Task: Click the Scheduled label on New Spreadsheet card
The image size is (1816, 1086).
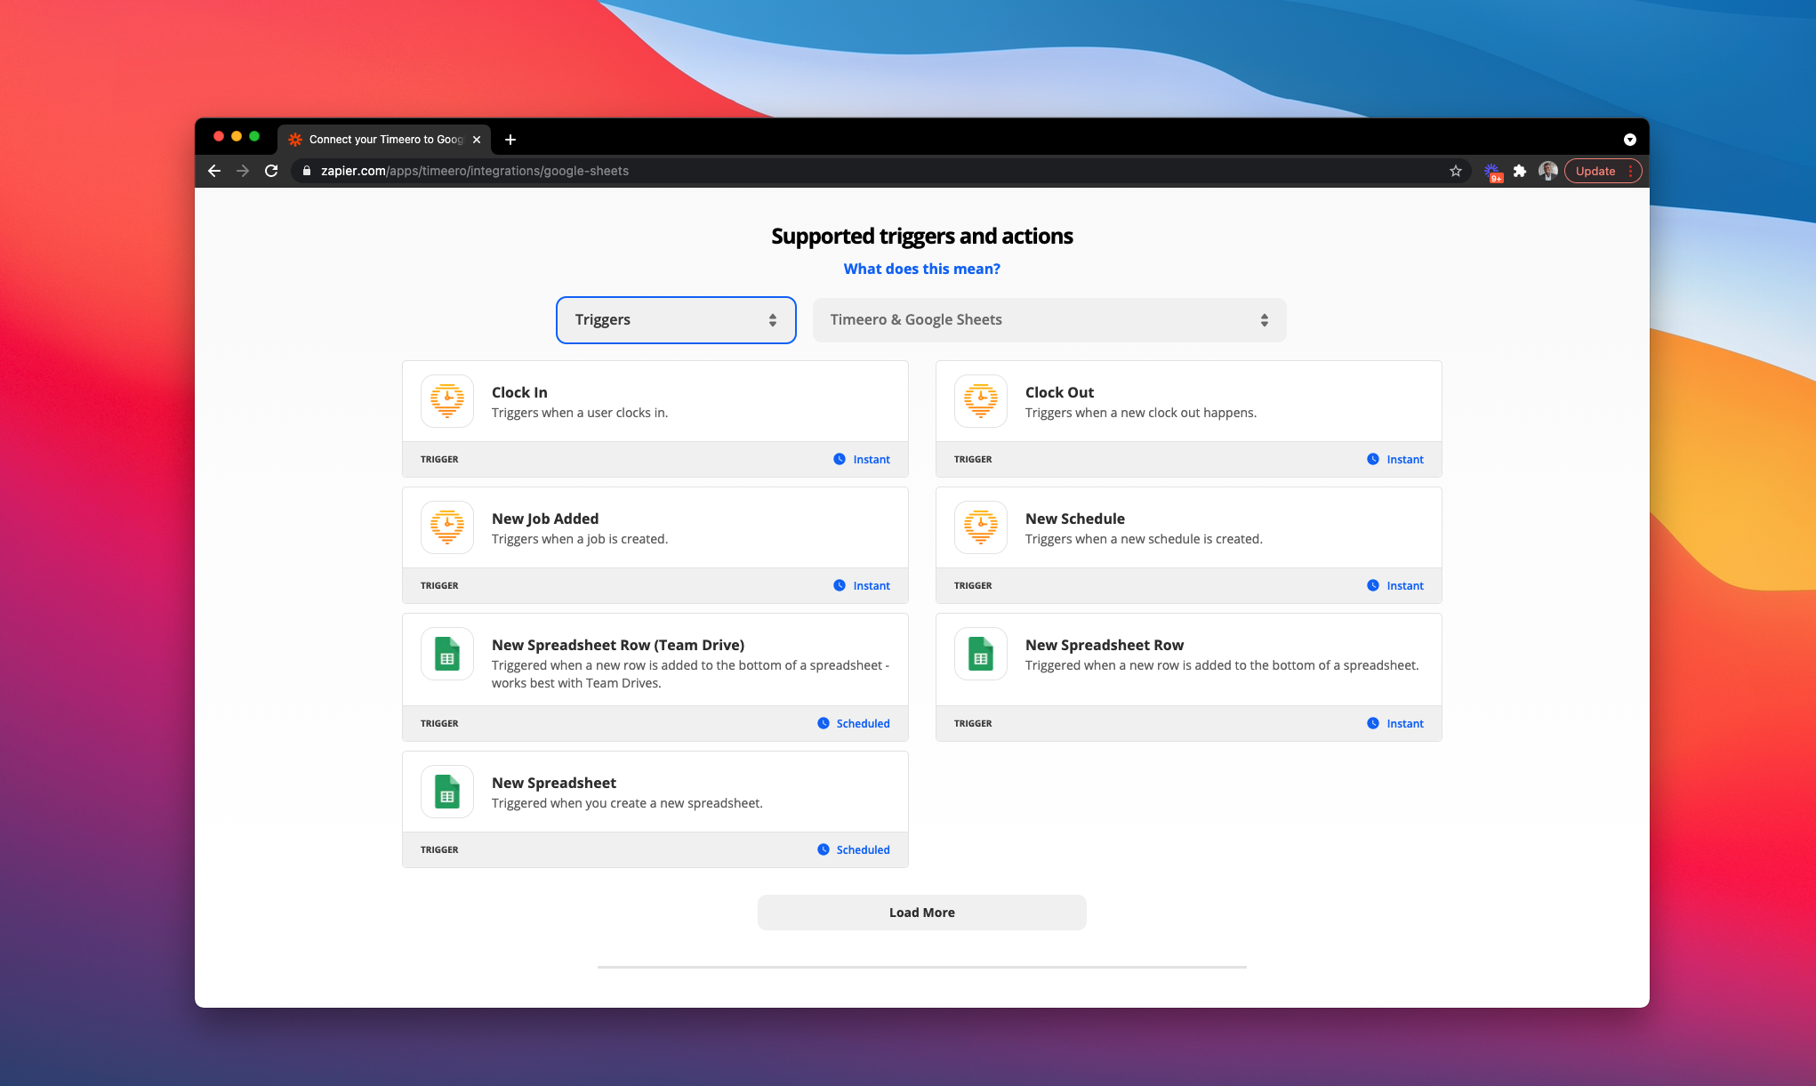Action: click(863, 850)
